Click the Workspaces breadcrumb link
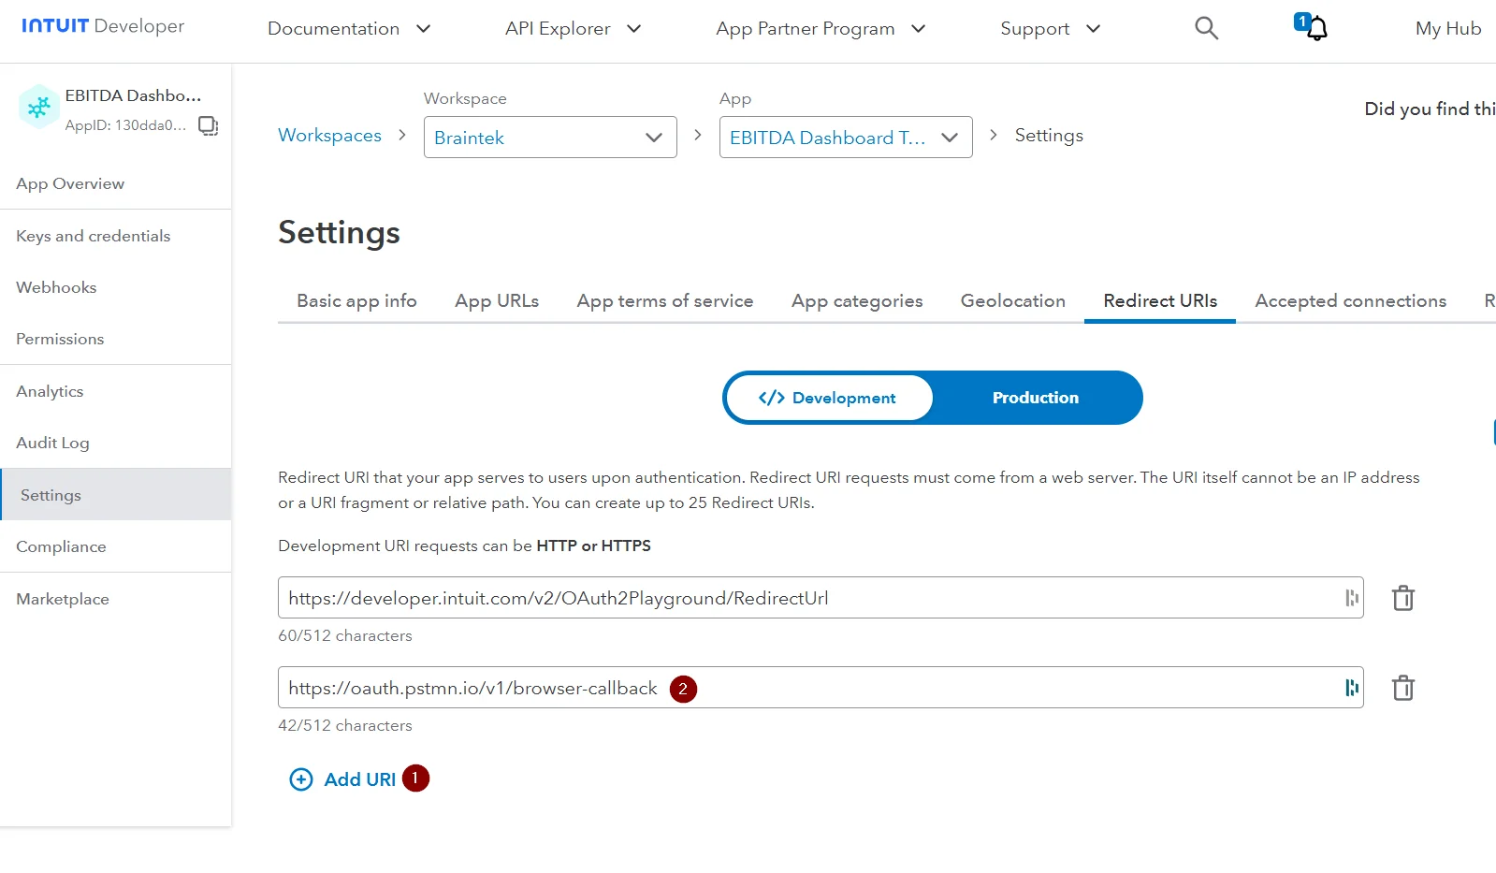 click(x=329, y=135)
